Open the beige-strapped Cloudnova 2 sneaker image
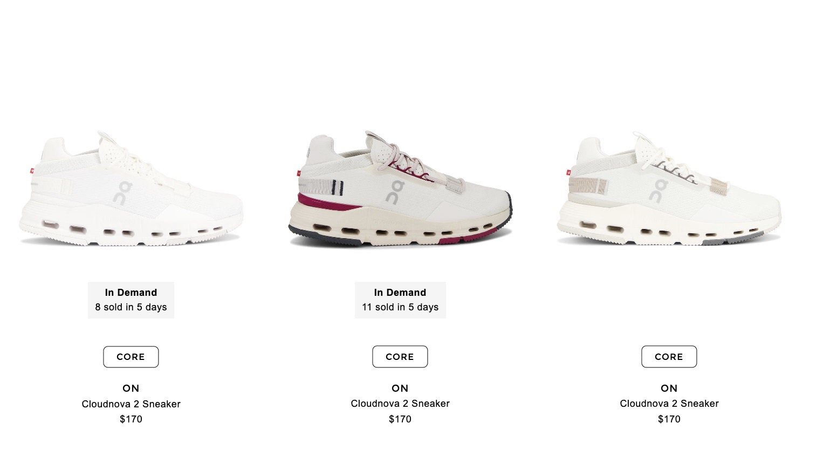 point(669,189)
